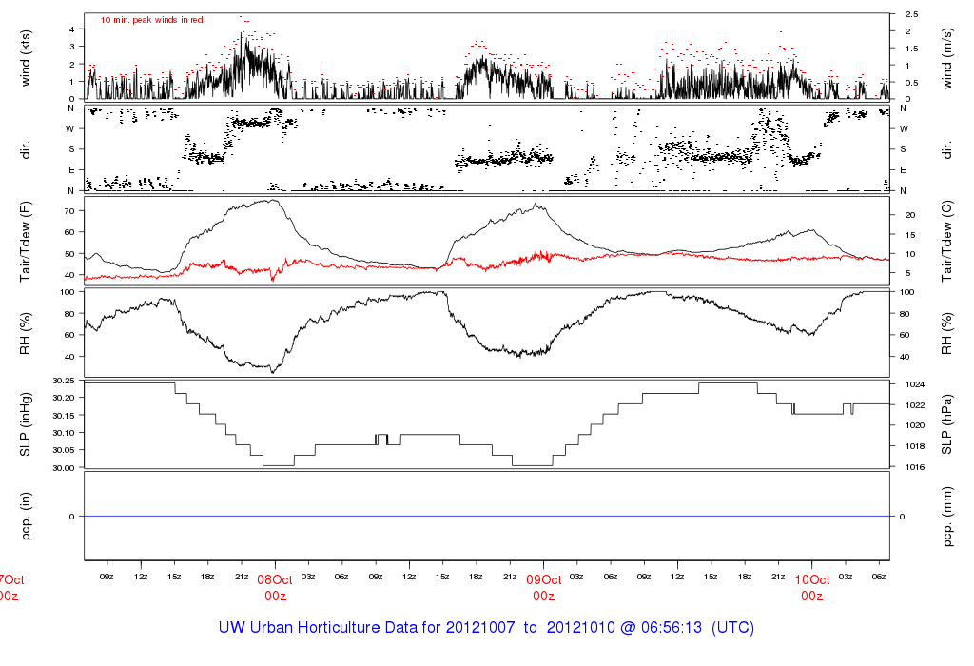Click the left "SLP (inHg)" axis label

tap(26, 424)
